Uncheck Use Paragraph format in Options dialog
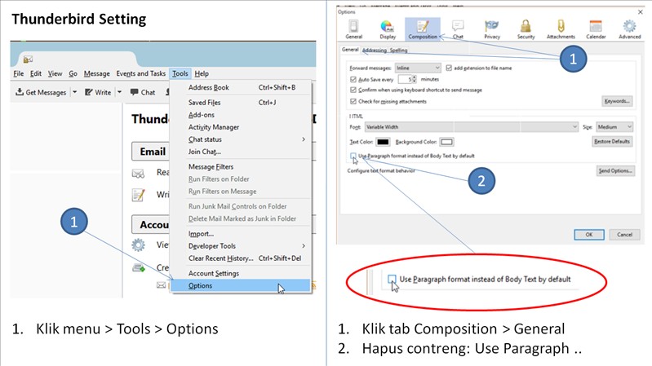The image size is (652, 366). point(353,156)
